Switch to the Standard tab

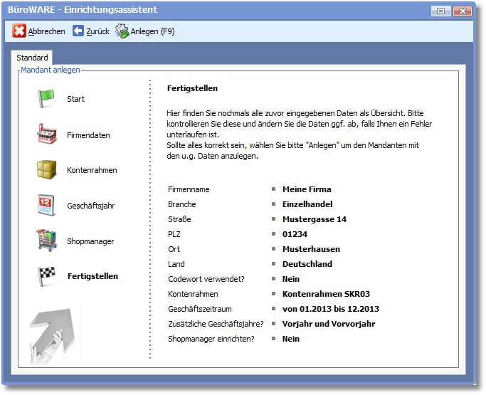coord(32,58)
